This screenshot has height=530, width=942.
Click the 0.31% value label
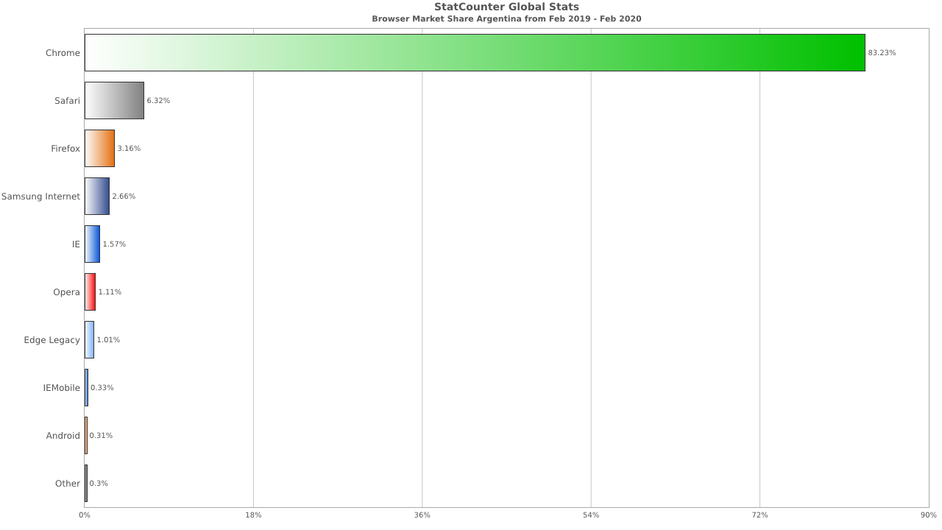tap(101, 436)
